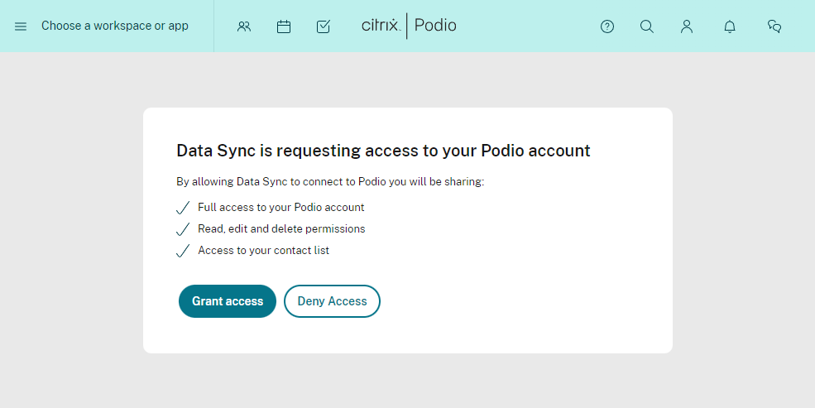Open the Chat conversations icon
The width and height of the screenshot is (815, 408).
click(x=774, y=26)
